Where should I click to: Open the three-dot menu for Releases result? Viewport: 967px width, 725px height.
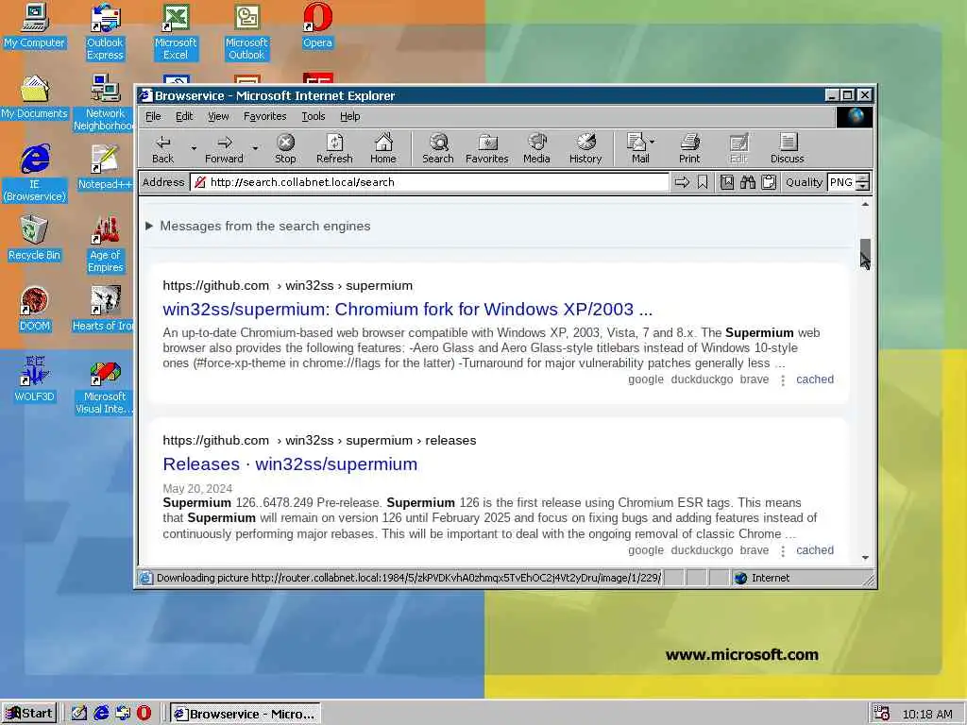(783, 551)
